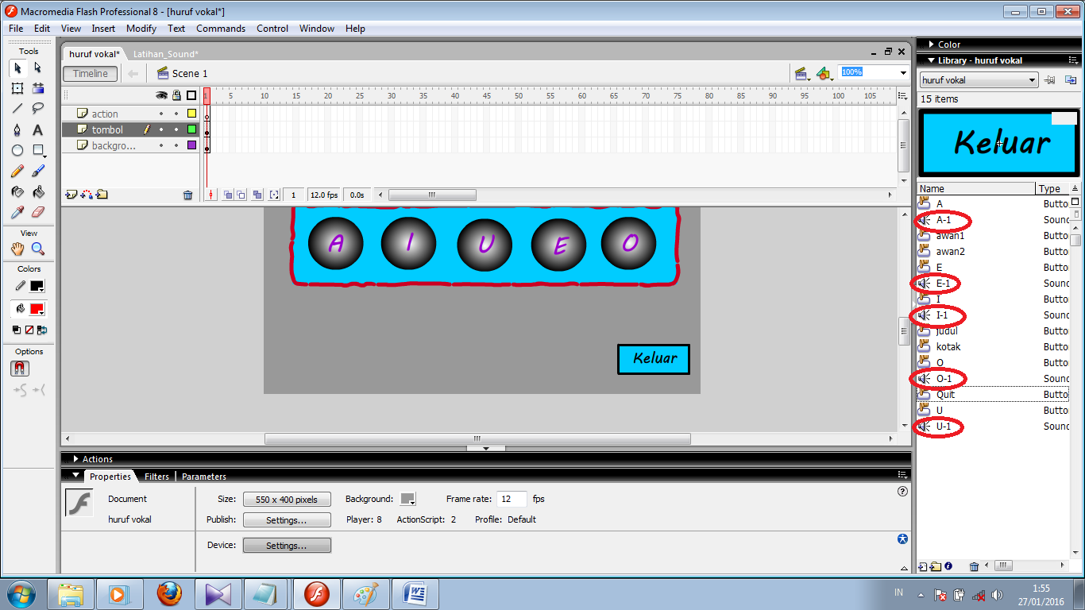The image size is (1085, 610).
Task: Switch to the Latihan_Sound document tab
Action: click(x=166, y=54)
